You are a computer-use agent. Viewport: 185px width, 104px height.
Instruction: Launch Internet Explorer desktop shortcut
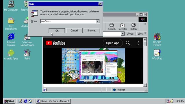(11, 40)
